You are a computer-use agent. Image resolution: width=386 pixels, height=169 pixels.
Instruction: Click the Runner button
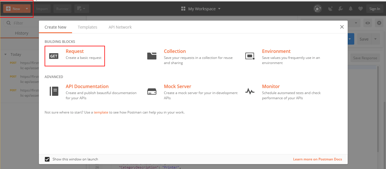tap(62, 9)
